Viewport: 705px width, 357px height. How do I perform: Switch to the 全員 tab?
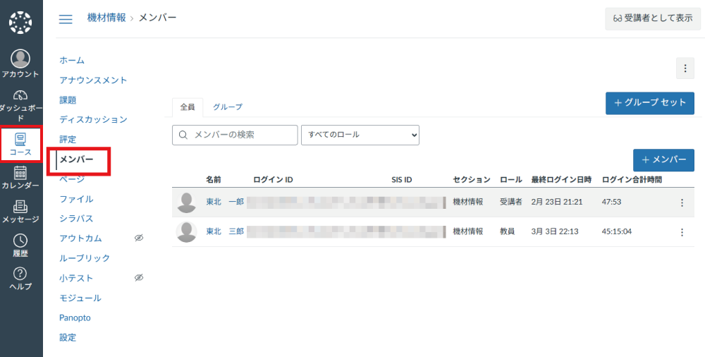coord(188,107)
